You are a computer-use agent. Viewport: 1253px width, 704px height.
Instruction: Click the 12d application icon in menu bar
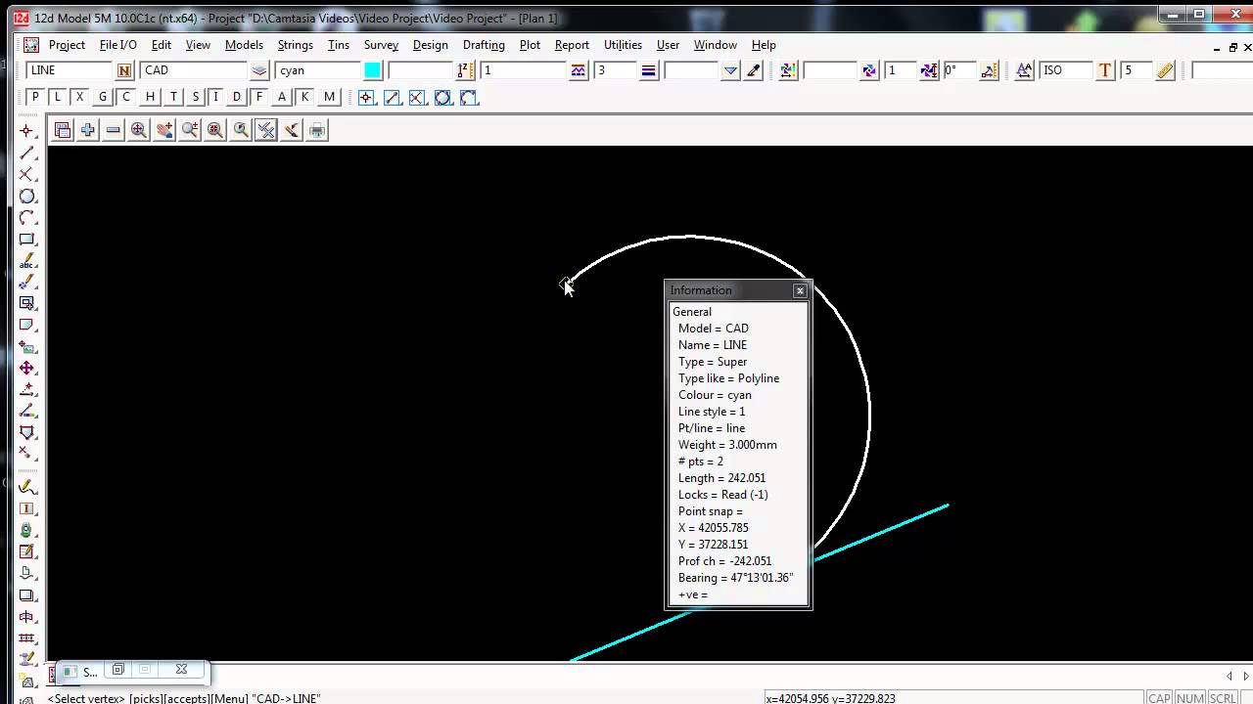click(31, 45)
